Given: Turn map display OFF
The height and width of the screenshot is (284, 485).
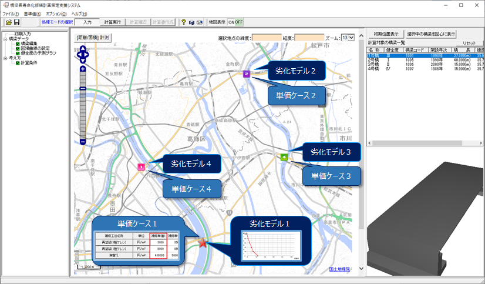Looking at the screenshot, I should point(239,22).
